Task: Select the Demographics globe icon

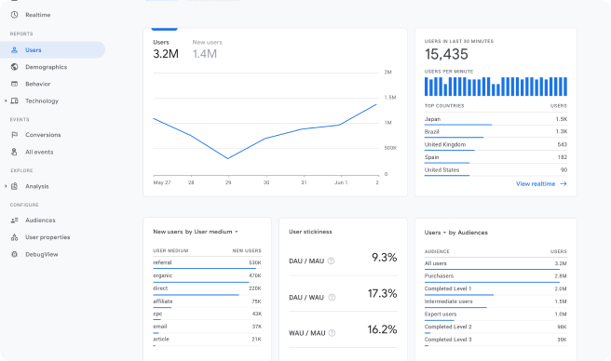Action: [14, 67]
